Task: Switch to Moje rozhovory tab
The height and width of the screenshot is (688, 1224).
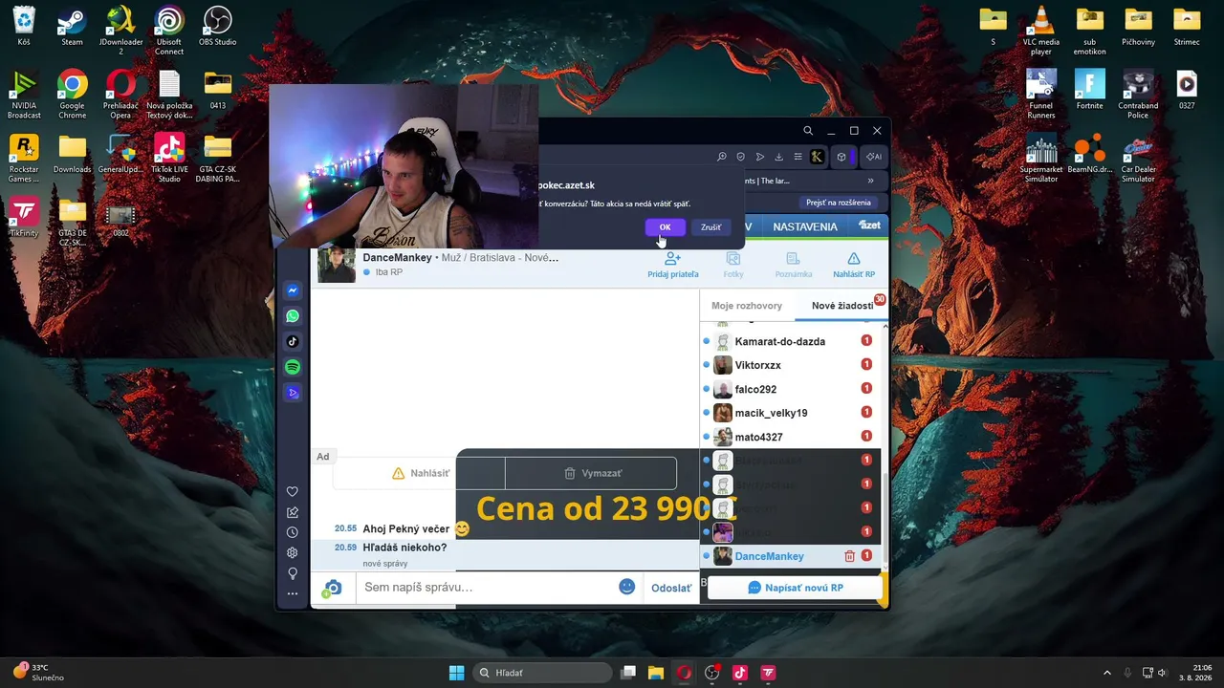Action: [747, 306]
